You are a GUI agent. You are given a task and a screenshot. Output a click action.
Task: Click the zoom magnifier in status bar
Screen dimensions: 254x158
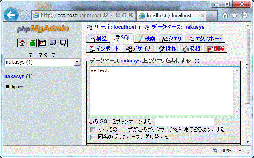(x=215, y=150)
